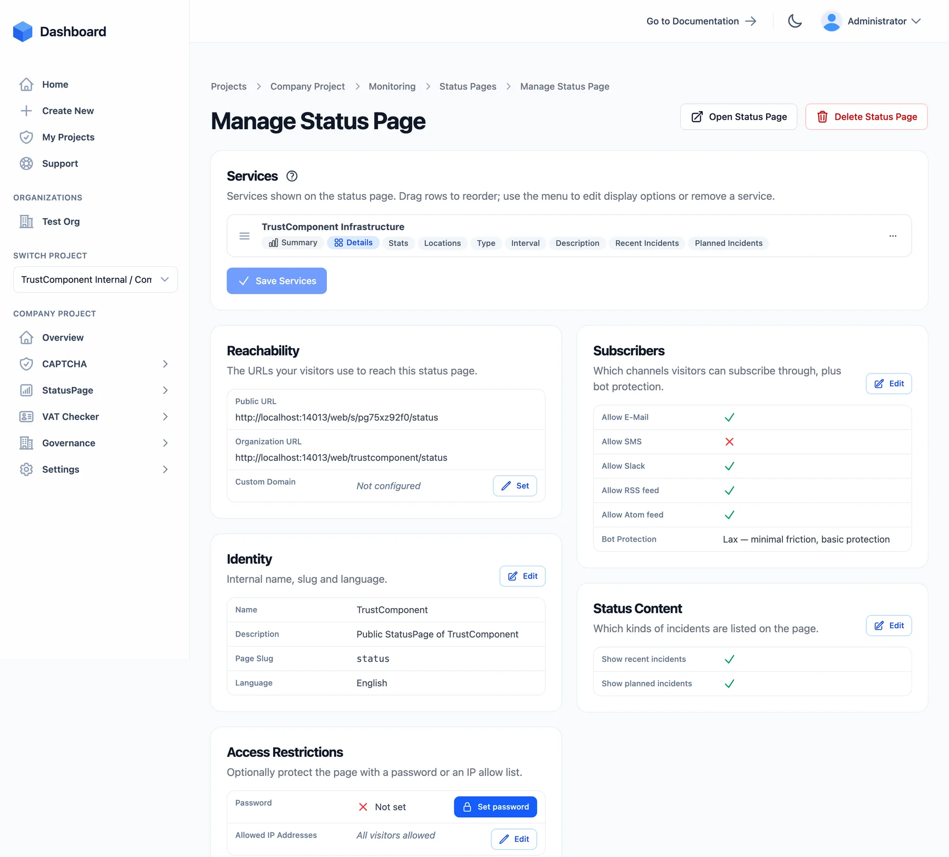
Task: Grab the drag handle of TrustComponent Infrastructure
Action: [x=245, y=236]
